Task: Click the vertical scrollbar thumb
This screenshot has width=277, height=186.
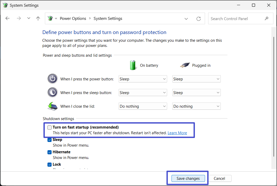Action: pos(274,95)
